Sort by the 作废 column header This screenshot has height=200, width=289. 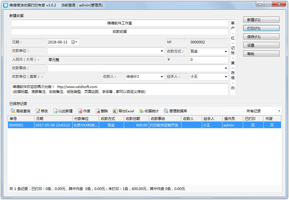pyautogui.click(x=273, y=119)
